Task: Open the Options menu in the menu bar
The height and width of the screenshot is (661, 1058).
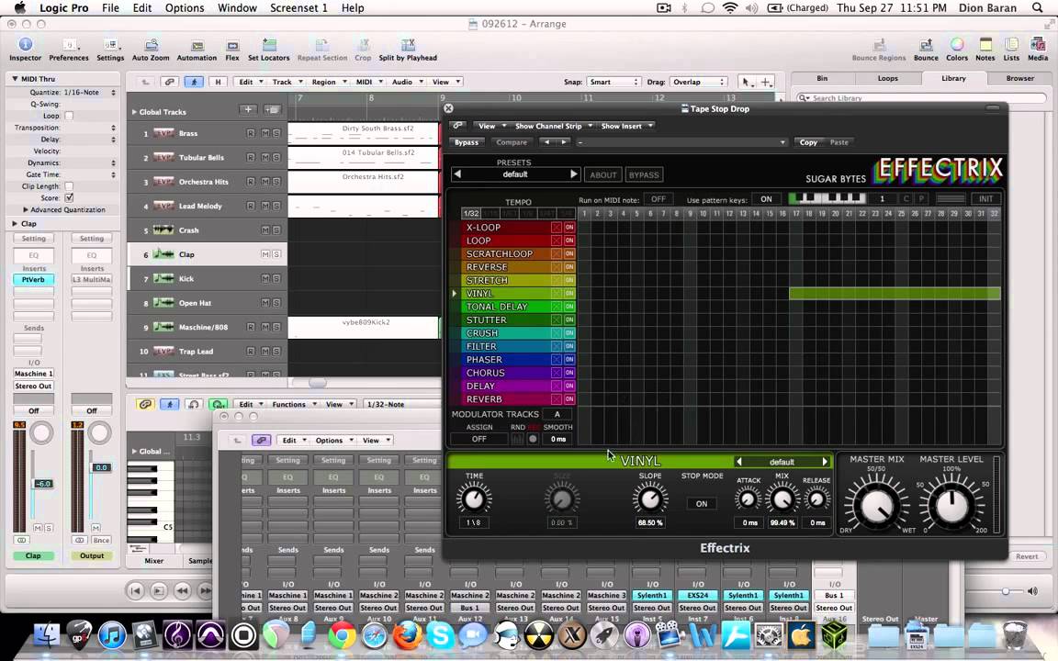Action: 185,8
